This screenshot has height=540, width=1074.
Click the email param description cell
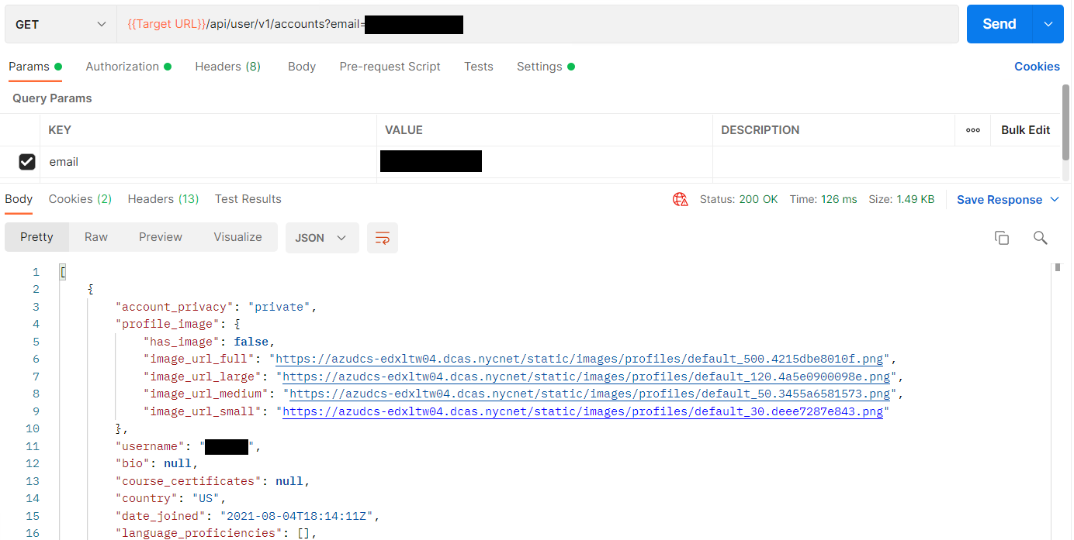coord(886,162)
